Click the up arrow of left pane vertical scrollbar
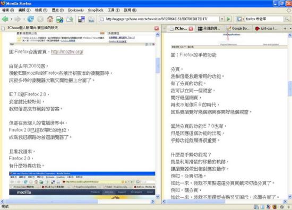This screenshot has height=210, width=292. click(x=158, y=34)
